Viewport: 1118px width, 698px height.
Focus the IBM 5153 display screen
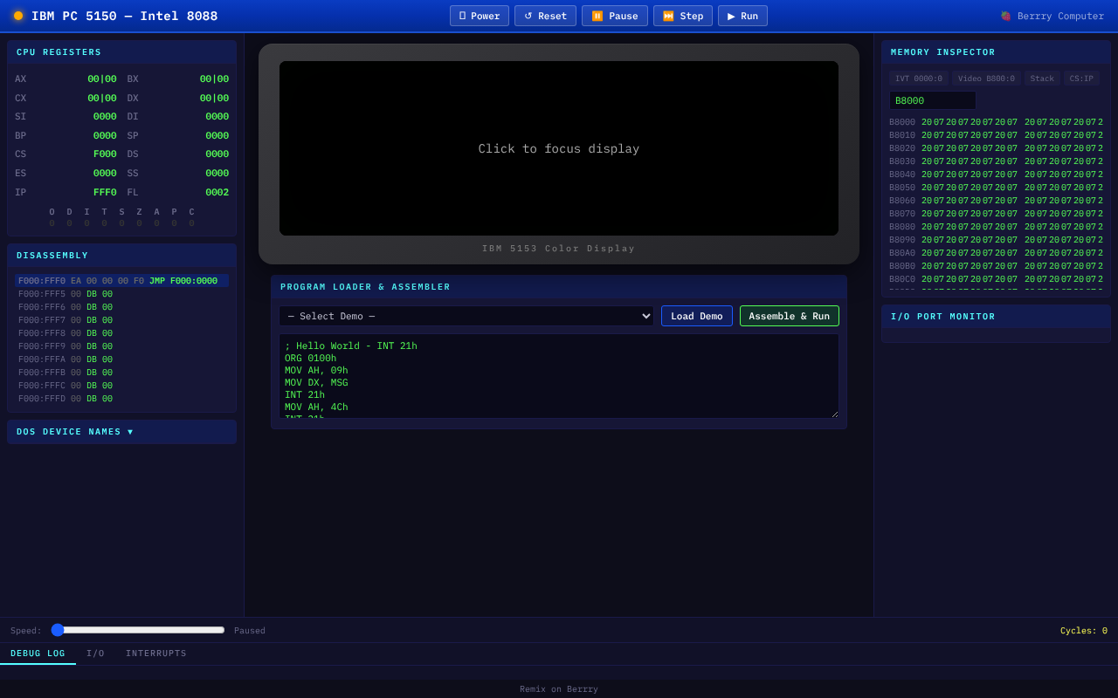[x=559, y=148]
